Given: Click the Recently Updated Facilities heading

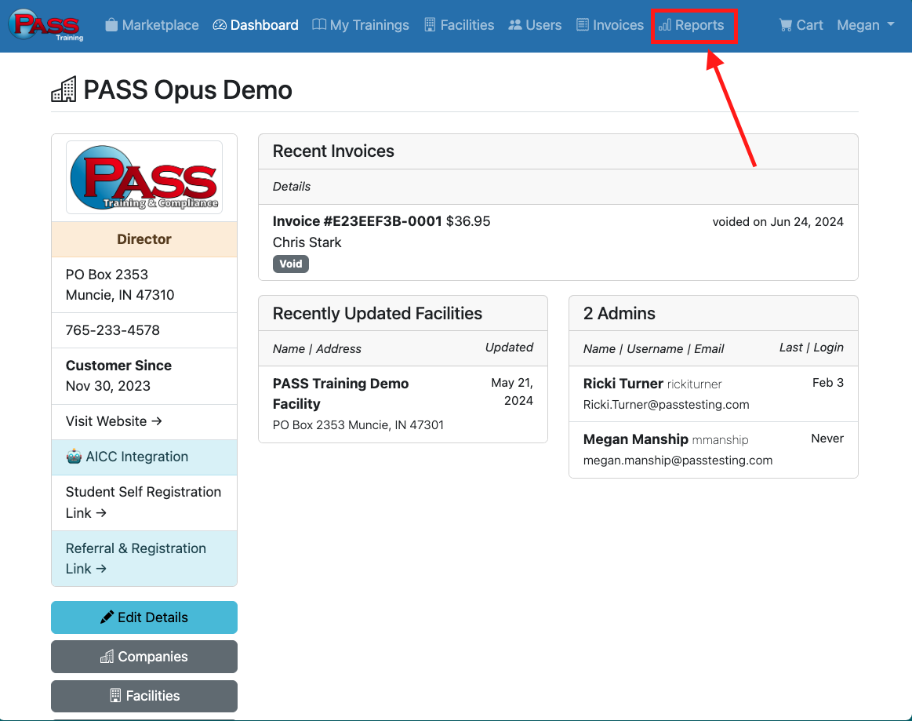Looking at the screenshot, I should tap(377, 314).
